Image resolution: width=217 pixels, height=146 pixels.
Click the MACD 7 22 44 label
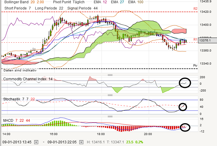(17, 121)
